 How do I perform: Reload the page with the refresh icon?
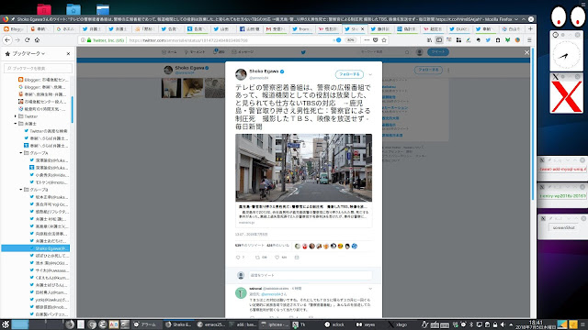(x=27, y=40)
